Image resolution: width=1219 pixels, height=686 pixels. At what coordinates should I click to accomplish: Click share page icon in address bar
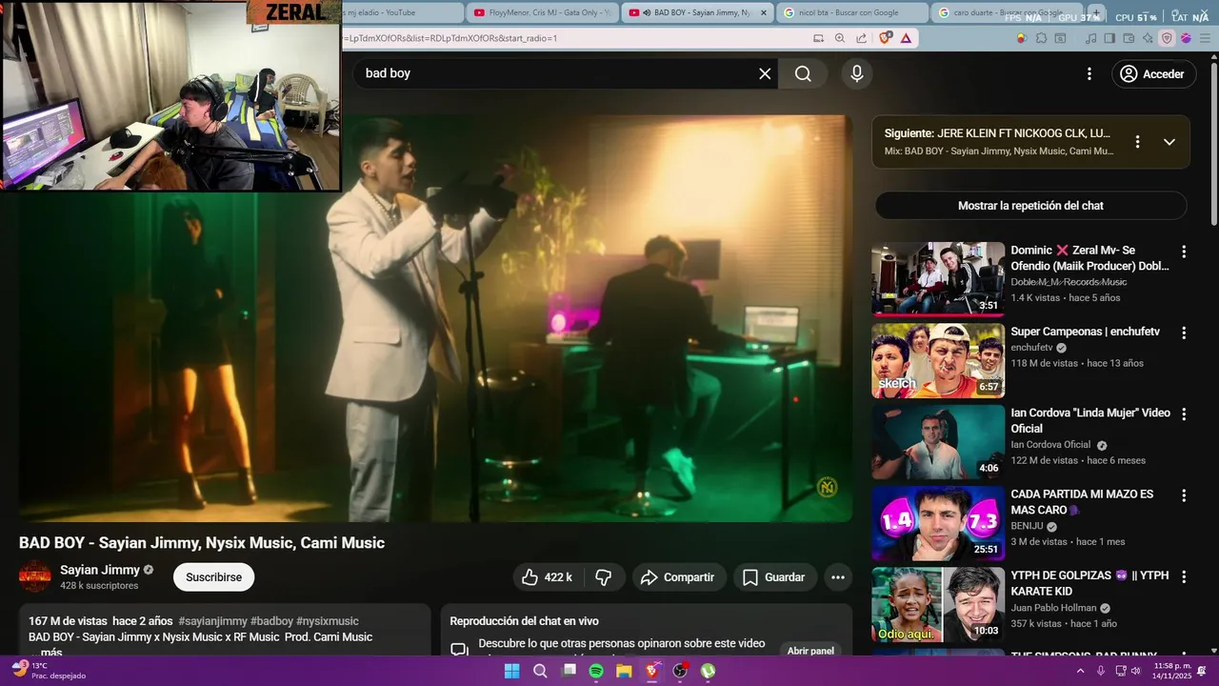click(x=861, y=38)
